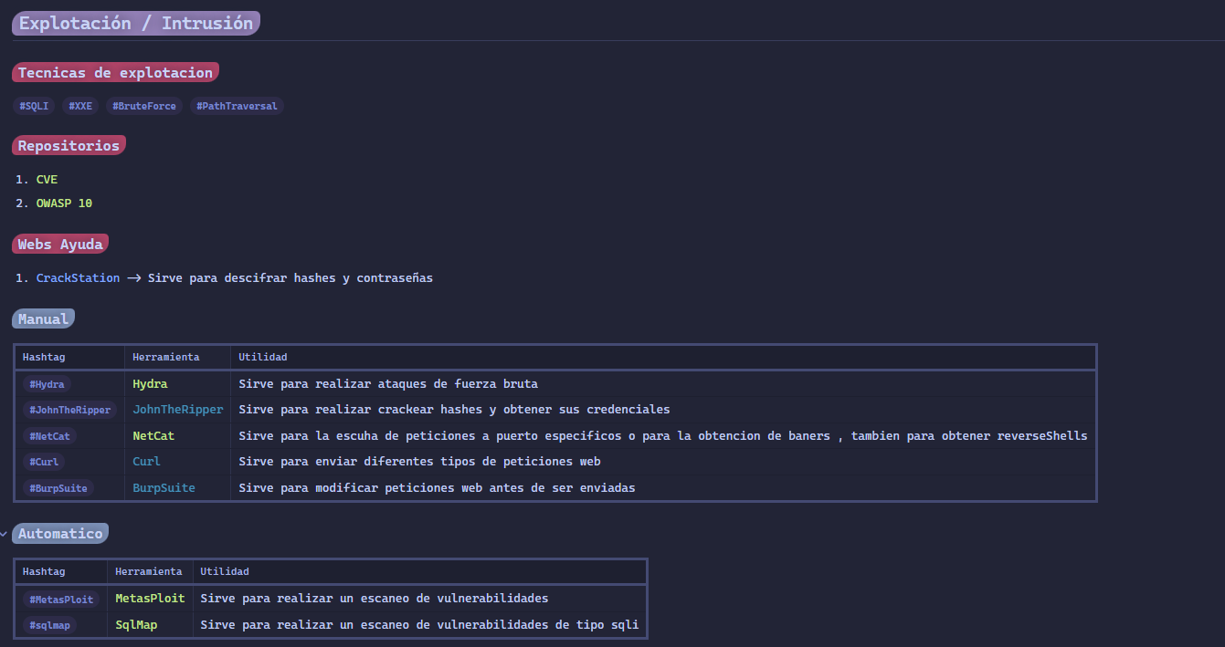The height and width of the screenshot is (647, 1225).
Task: Click the #sqlmap tag
Action: tap(49, 624)
